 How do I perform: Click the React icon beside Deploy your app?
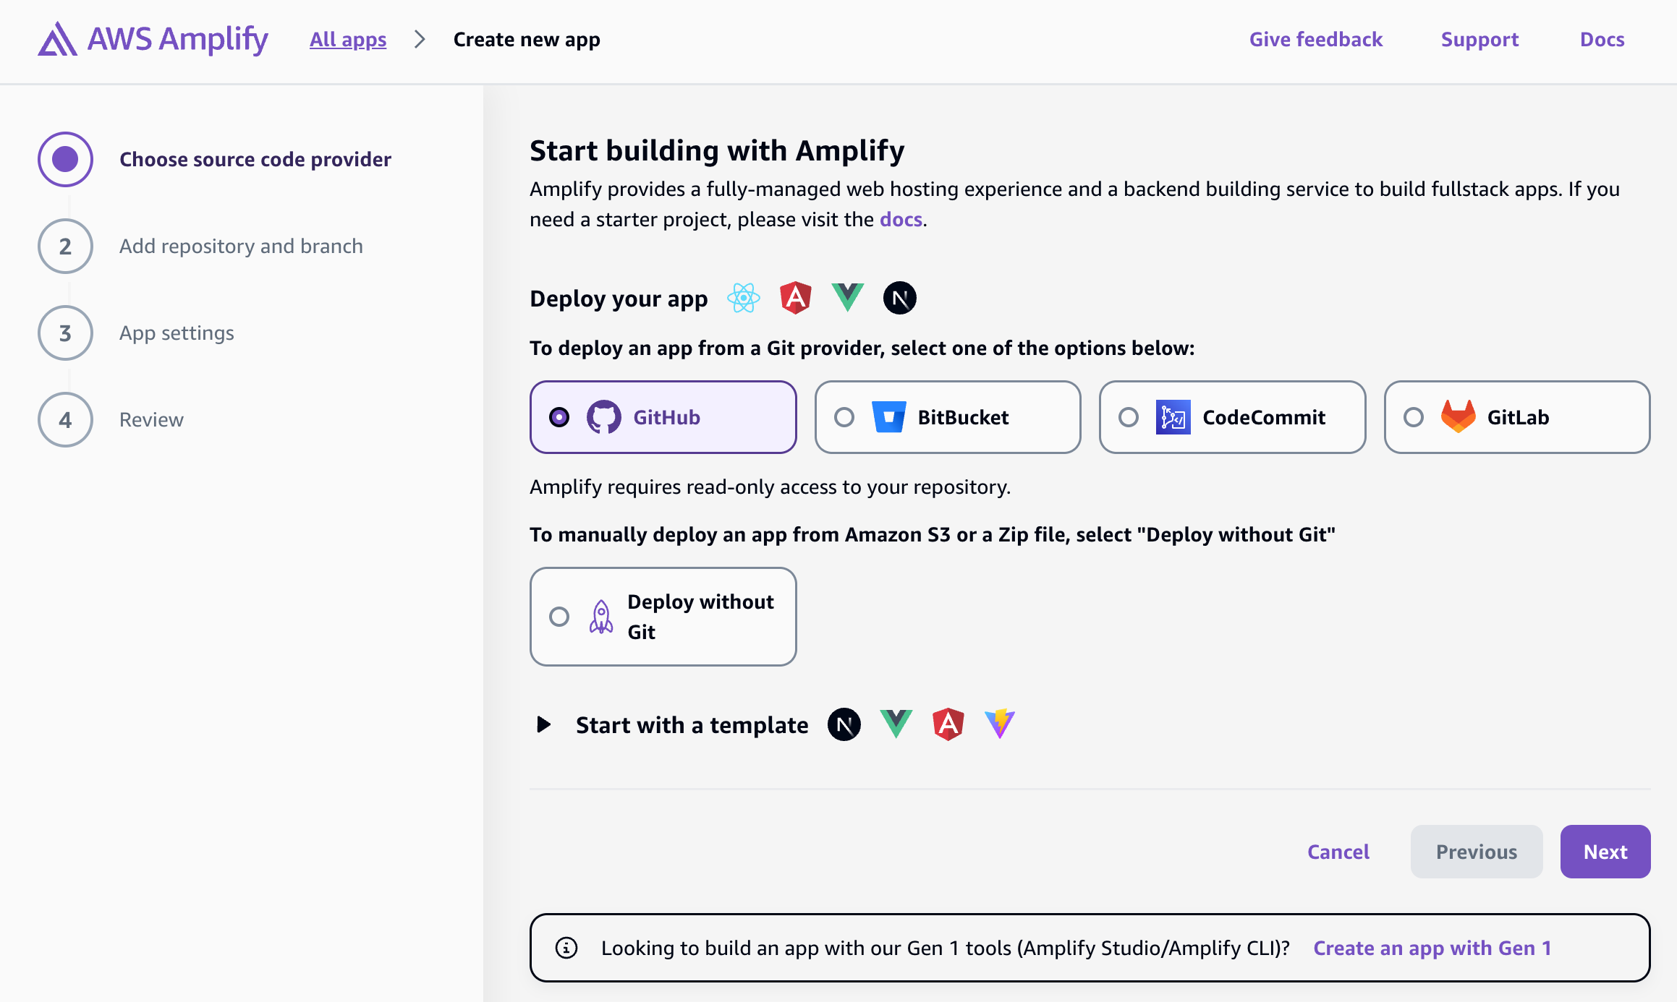(743, 298)
